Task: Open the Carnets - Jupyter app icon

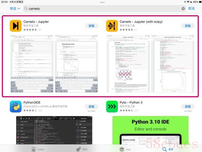Action: click(16, 26)
